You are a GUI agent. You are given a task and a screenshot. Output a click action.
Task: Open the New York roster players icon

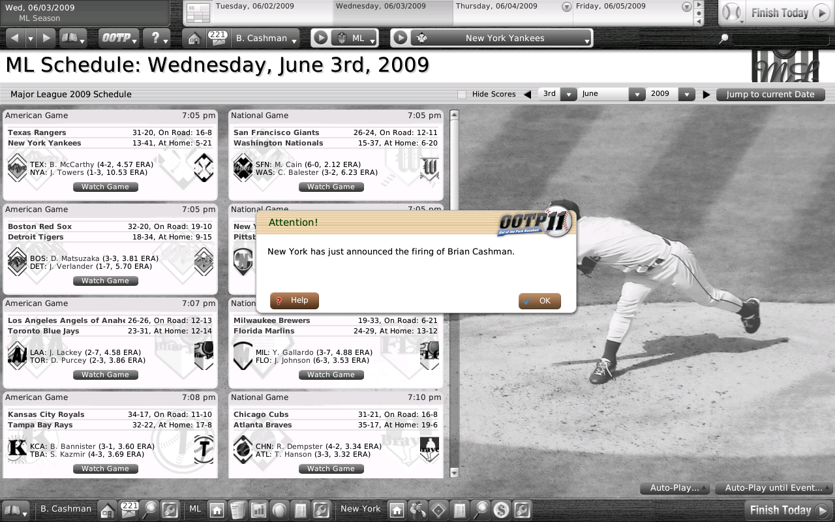pos(417,510)
